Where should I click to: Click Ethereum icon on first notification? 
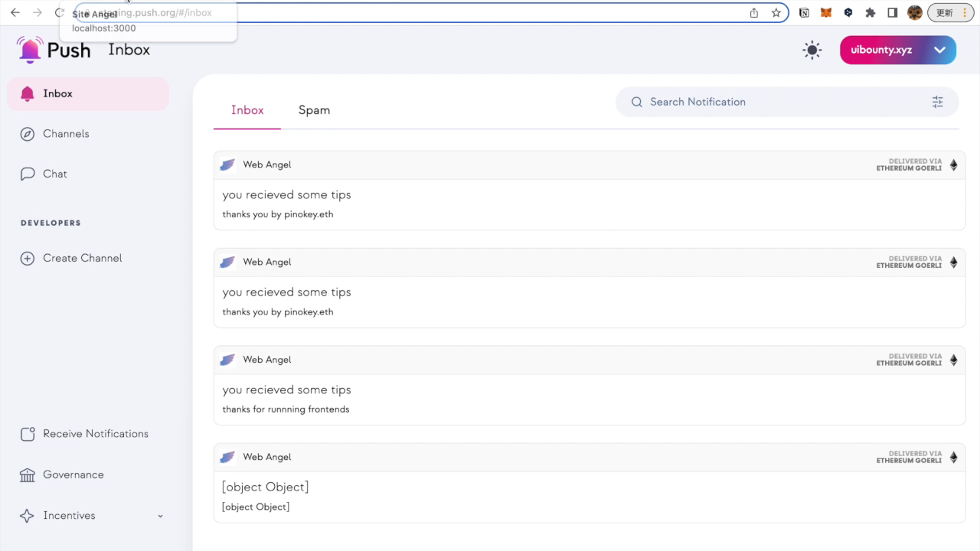click(953, 165)
